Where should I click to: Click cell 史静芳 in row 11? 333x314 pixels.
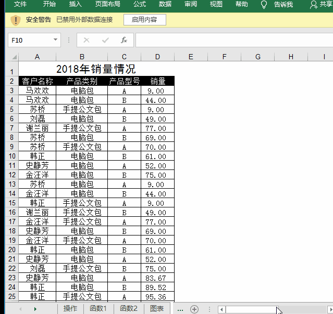point(38,165)
